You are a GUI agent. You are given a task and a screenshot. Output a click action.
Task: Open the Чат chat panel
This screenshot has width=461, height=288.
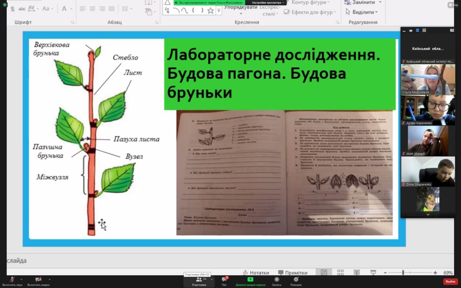click(224, 282)
